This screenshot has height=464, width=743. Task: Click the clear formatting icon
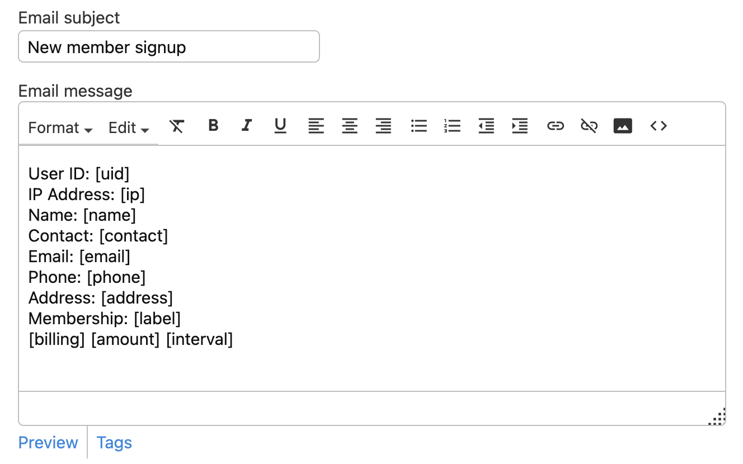177,126
